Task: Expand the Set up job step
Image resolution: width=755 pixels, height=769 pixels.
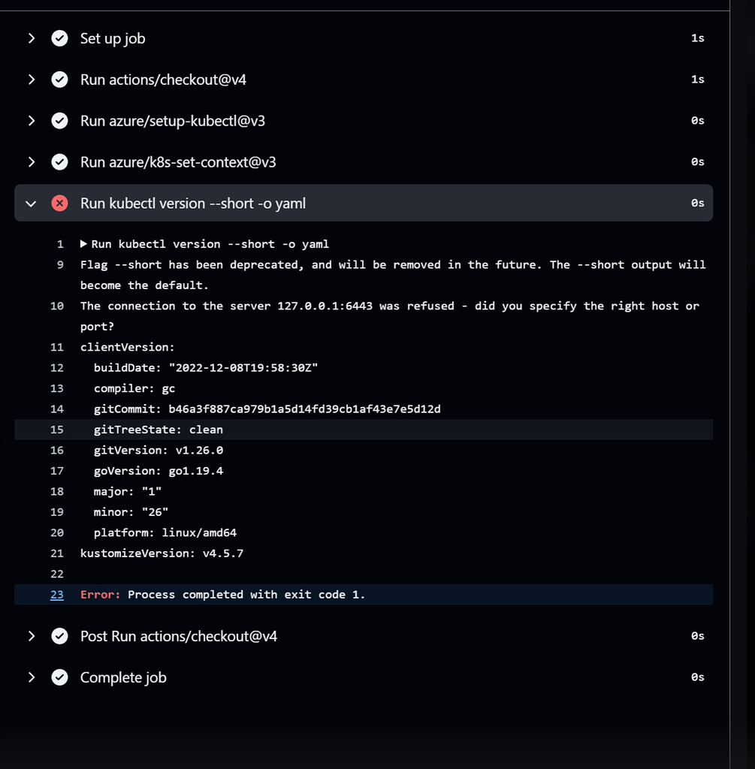Action: [x=32, y=38]
